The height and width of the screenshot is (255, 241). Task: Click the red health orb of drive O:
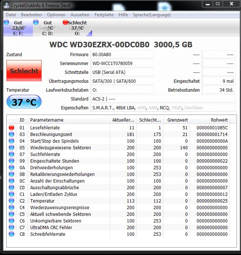[65, 22]
